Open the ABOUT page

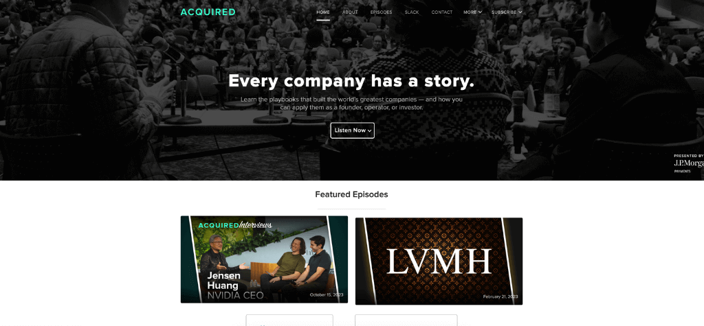point(350,12)
